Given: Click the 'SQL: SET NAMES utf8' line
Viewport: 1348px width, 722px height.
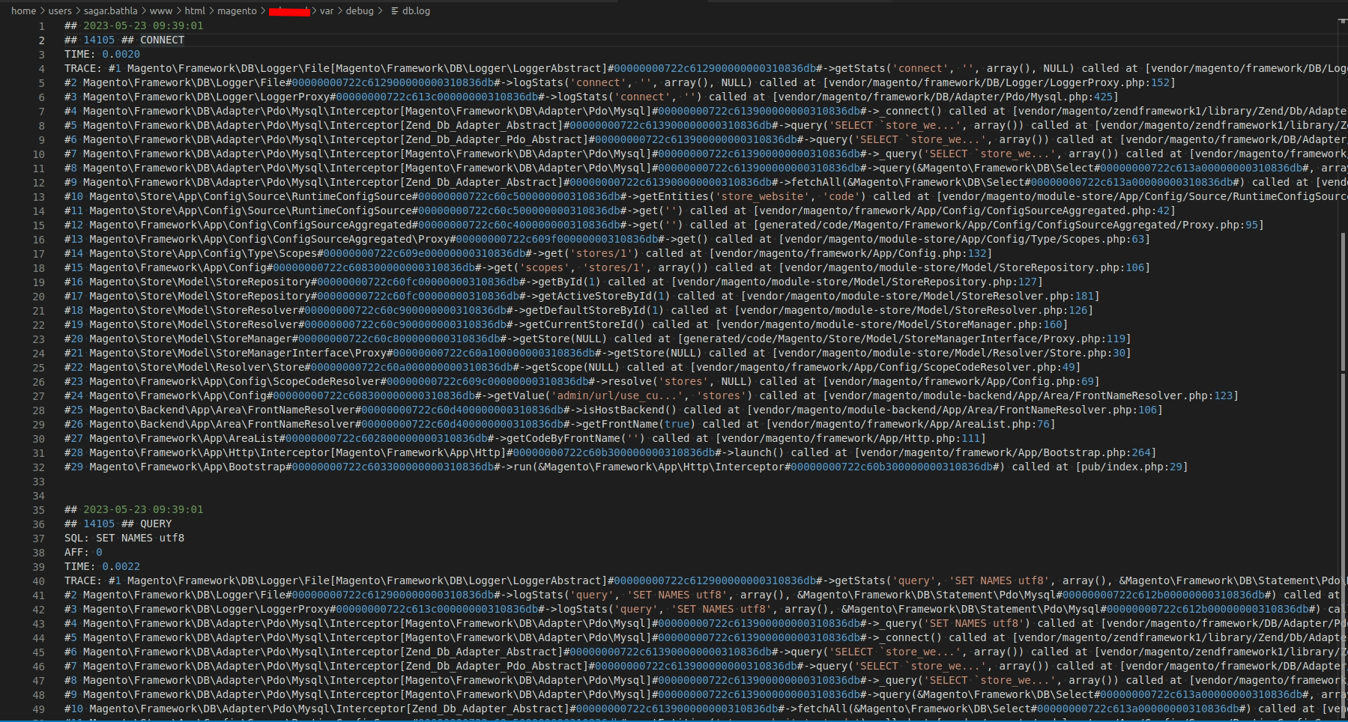Looking at the screenshot, I should [x=124, y=538].
